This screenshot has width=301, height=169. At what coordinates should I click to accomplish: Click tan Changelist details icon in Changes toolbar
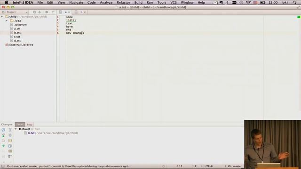tap(10, 151)
